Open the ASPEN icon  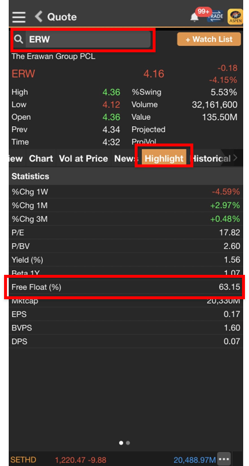(x=235, y=17)
